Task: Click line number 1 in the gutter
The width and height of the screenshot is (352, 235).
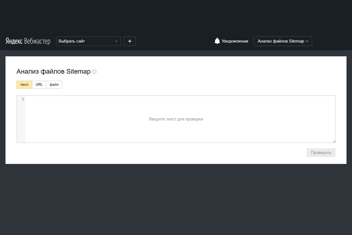Action: pos(23,99)
